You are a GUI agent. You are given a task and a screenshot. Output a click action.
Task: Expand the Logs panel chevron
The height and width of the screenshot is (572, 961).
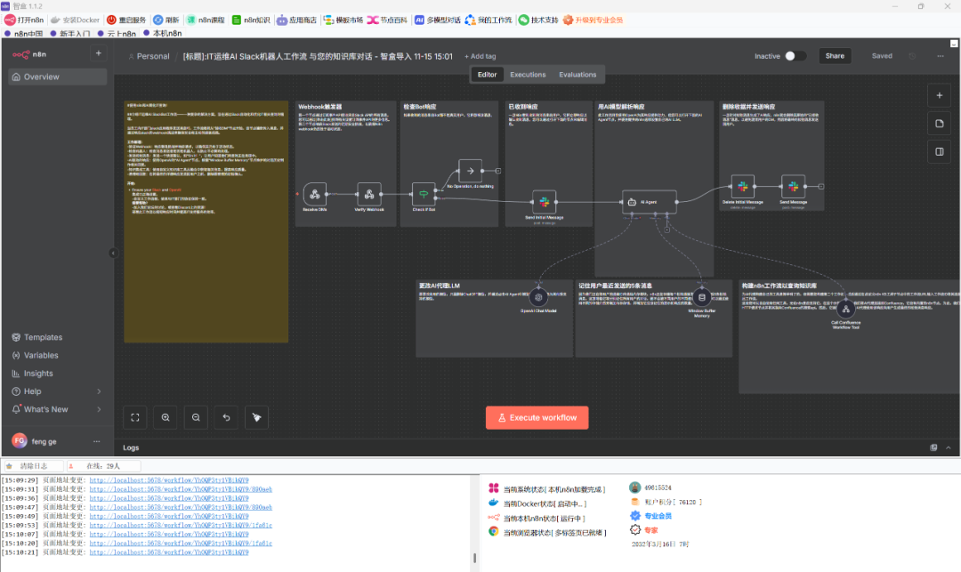(x=949, y=447)
